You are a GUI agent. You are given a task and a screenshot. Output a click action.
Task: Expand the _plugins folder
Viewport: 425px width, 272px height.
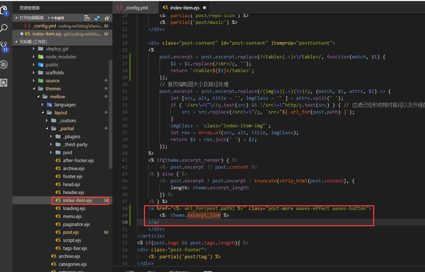pyautogui.click(x=71, y=137)
